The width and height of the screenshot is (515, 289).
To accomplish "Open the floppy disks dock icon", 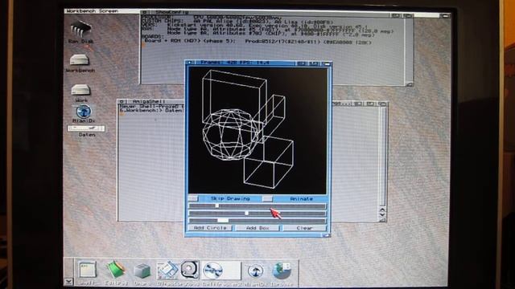I will pyautogui.click(x=167, y=270).
